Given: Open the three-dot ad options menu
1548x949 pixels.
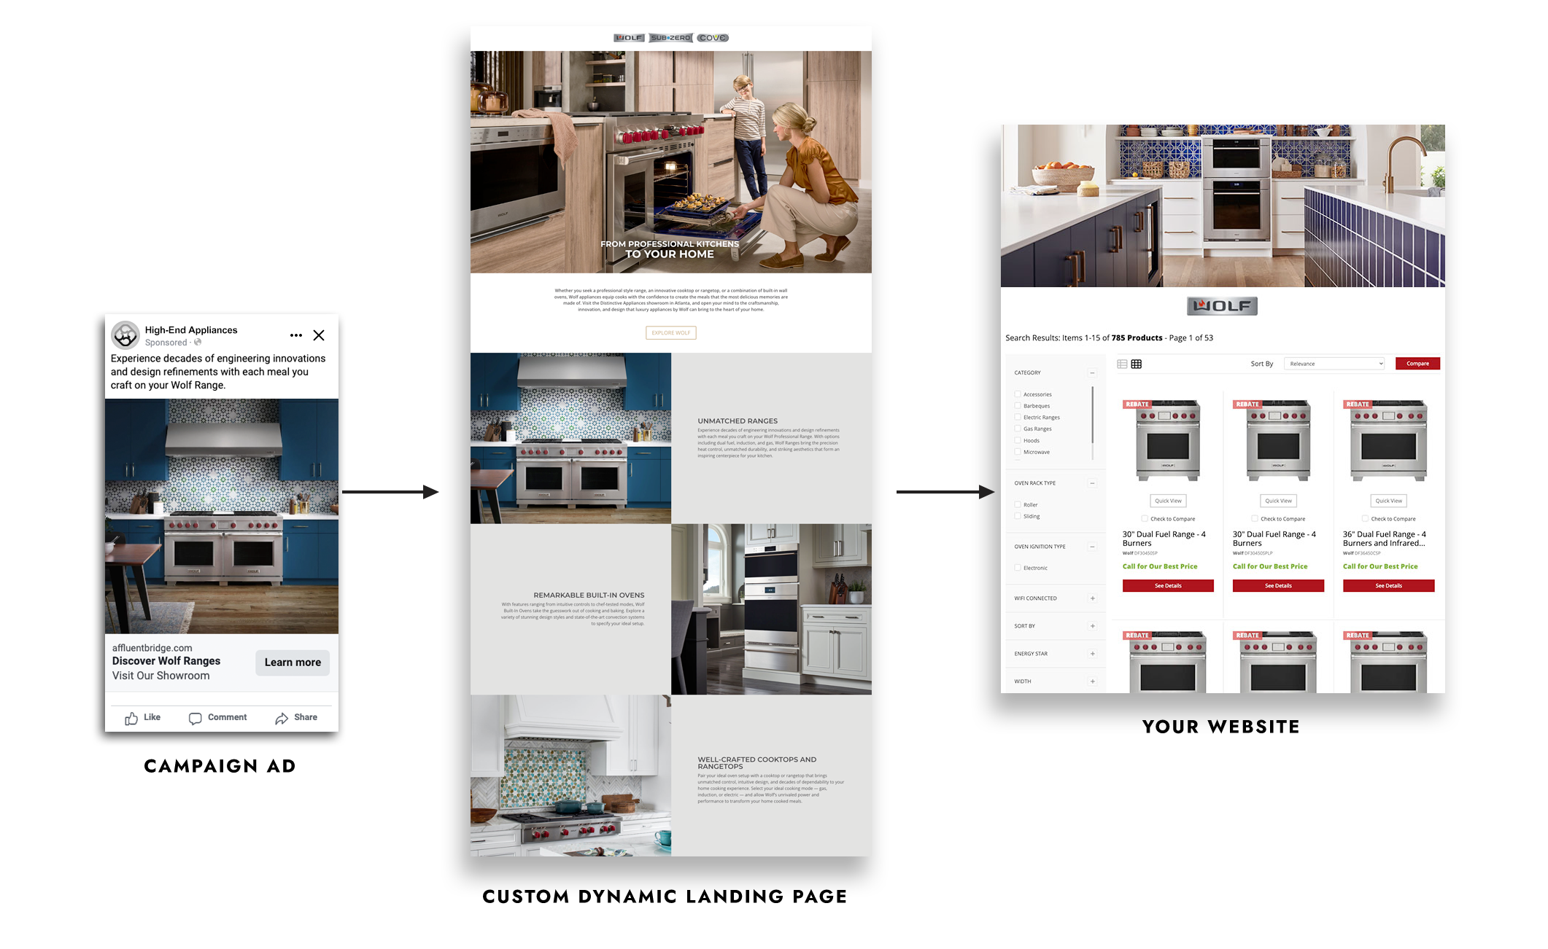Looking at the screenshot, I should 295,335.
